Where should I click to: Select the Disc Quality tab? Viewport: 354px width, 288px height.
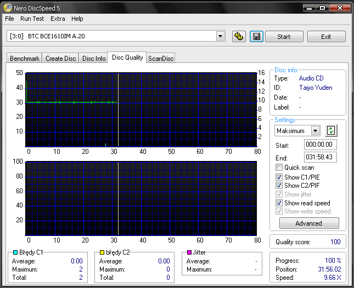[x=127, y=57]
